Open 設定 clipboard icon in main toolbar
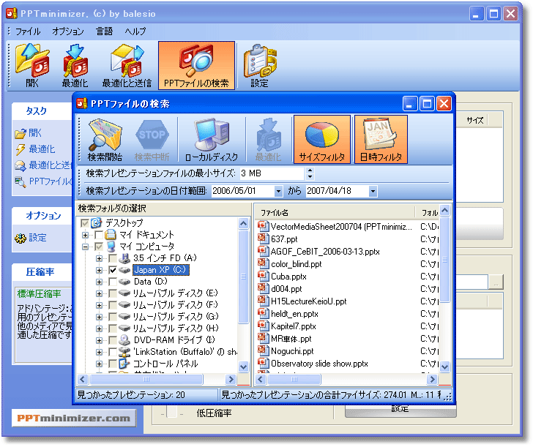Image resolution: width=533 pixels, height=447 pixels. point(260,66)
